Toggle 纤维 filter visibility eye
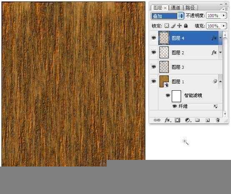 [175, 106]
